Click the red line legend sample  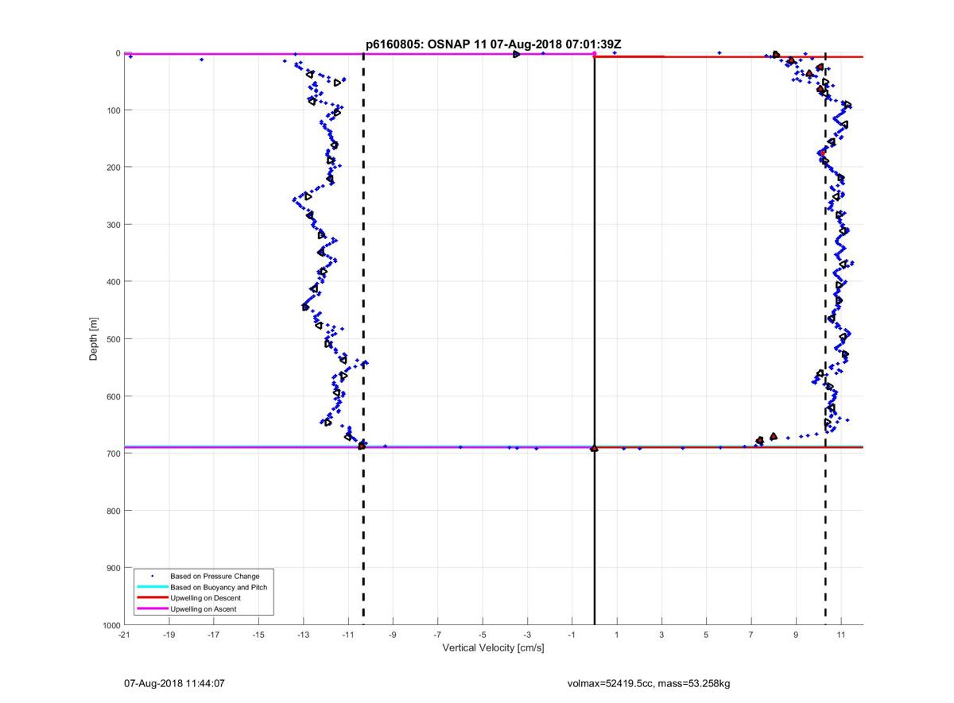pyautogui.click(x=152, y=598)
